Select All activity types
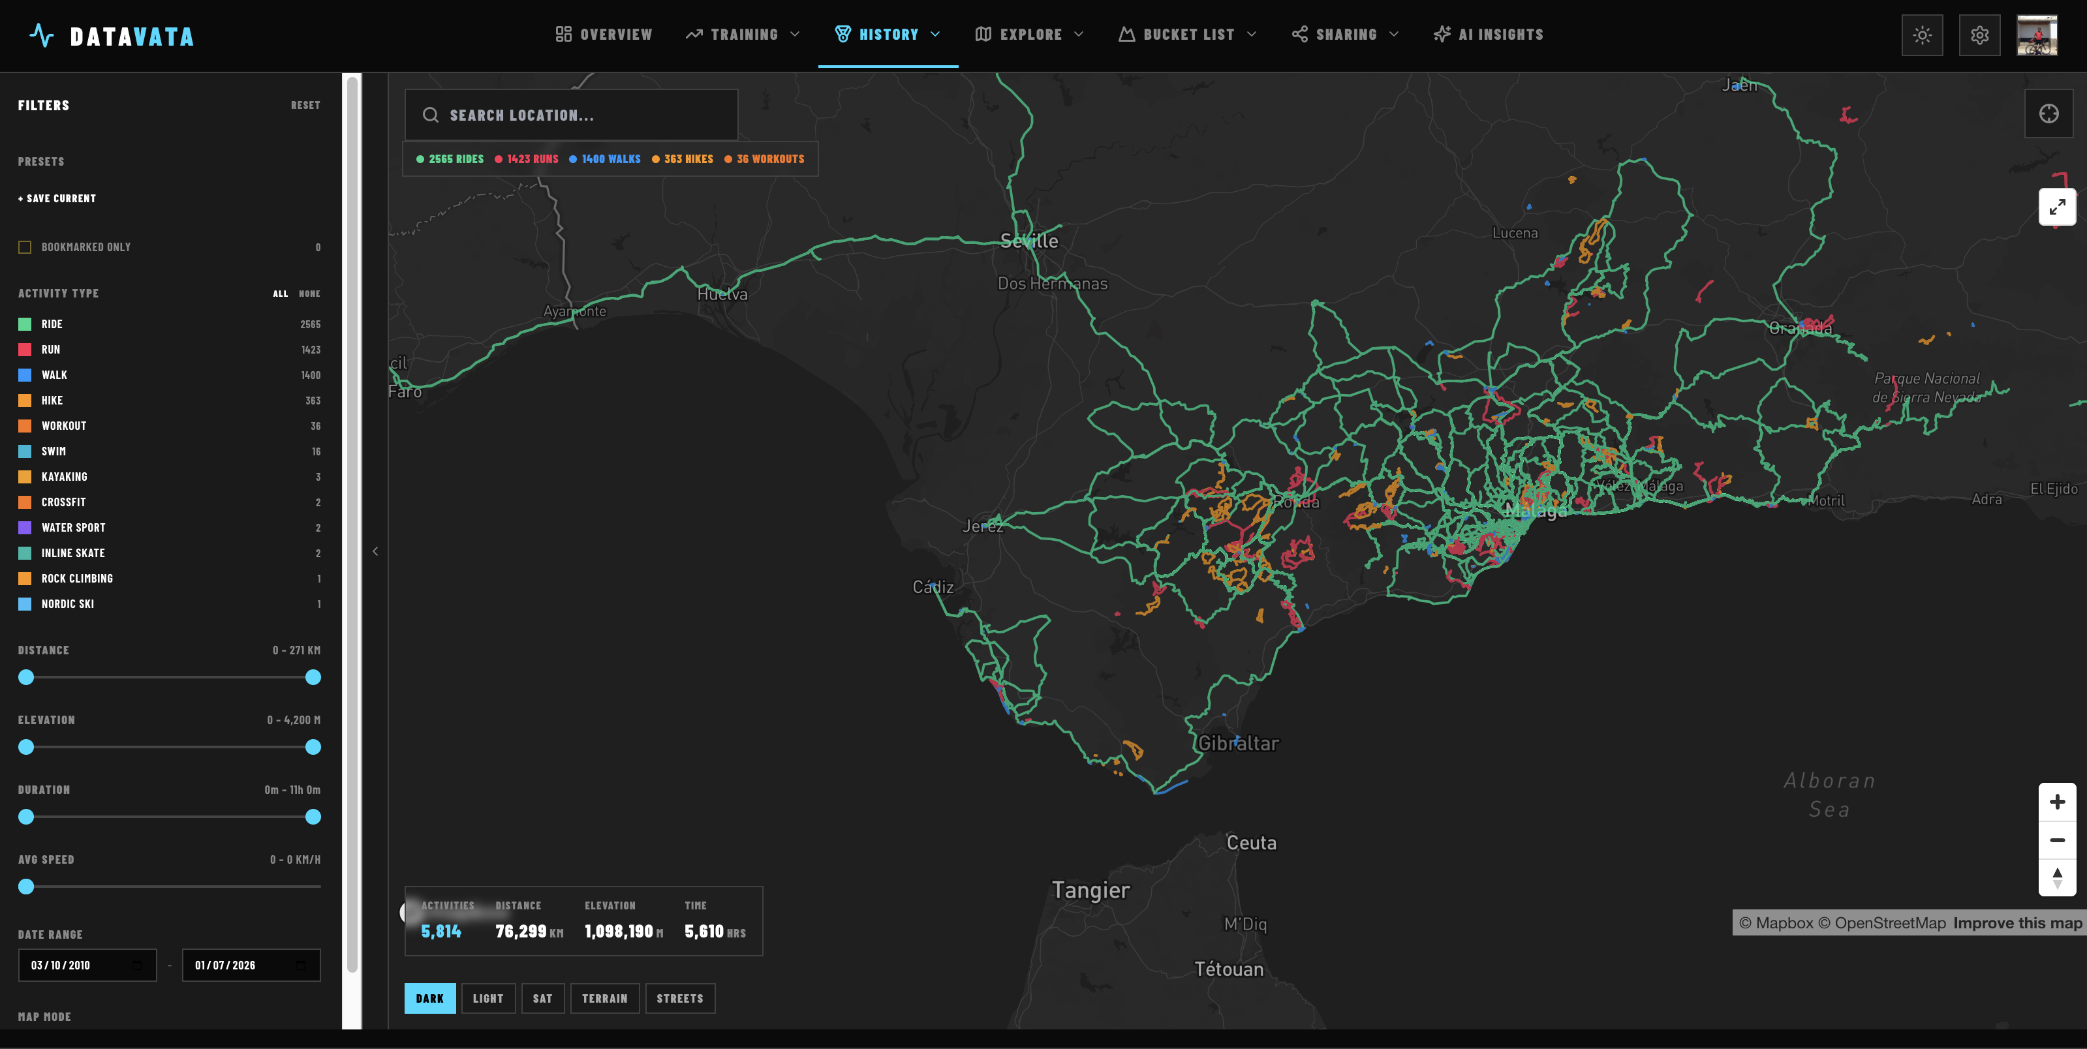2087x1049 pixels. click(281, 293)
